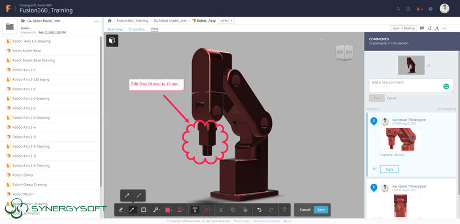Click the Grammarly icon in comment box
This screenshot has height=224, width=460.
point(446,87)
